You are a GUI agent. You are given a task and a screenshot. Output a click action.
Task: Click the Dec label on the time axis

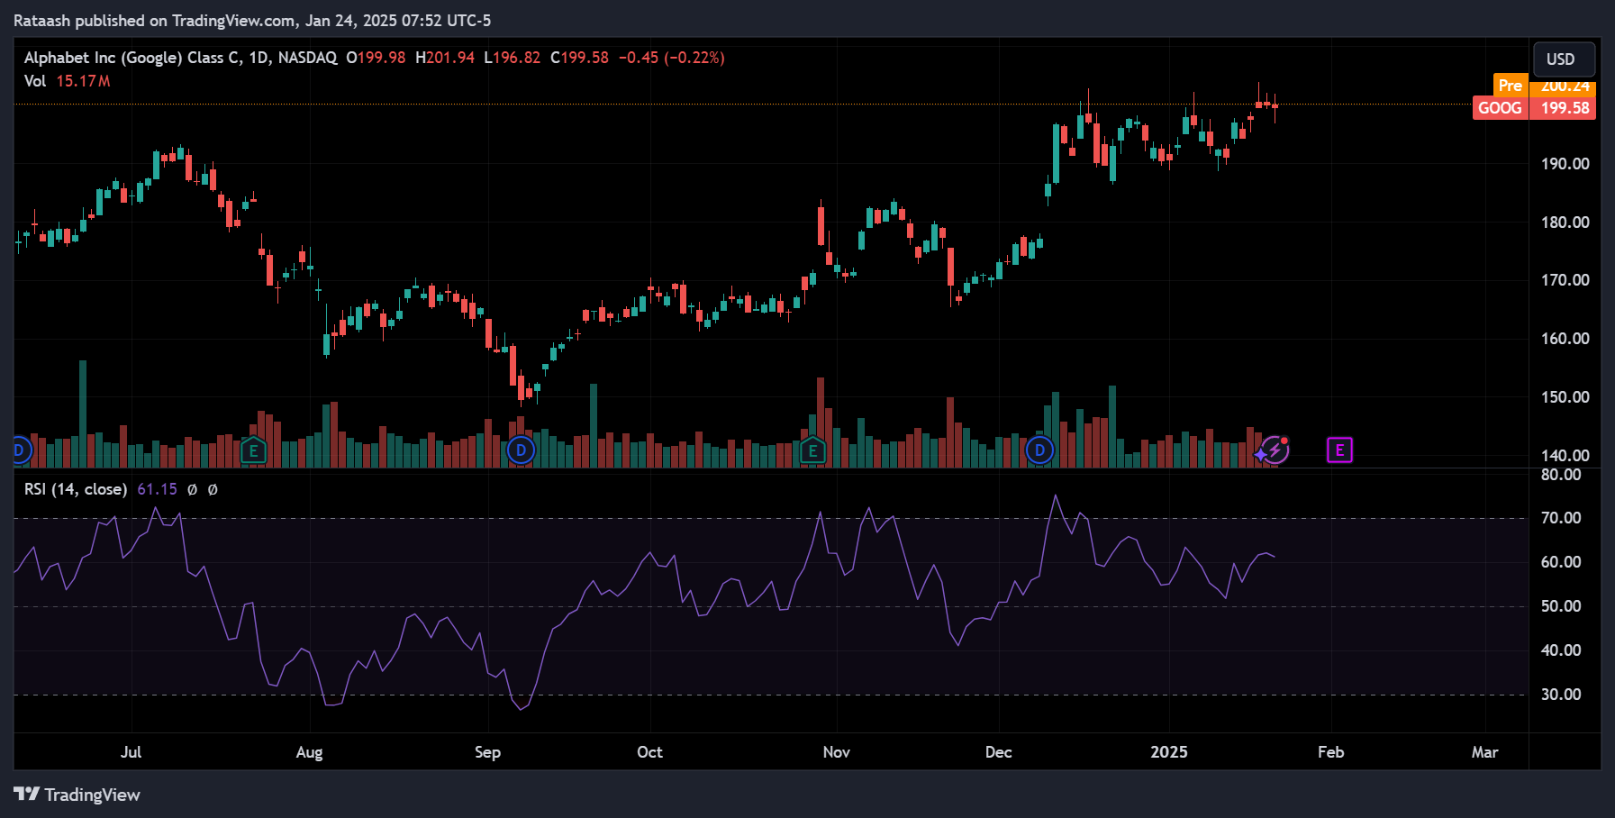[x=998, y=752]
